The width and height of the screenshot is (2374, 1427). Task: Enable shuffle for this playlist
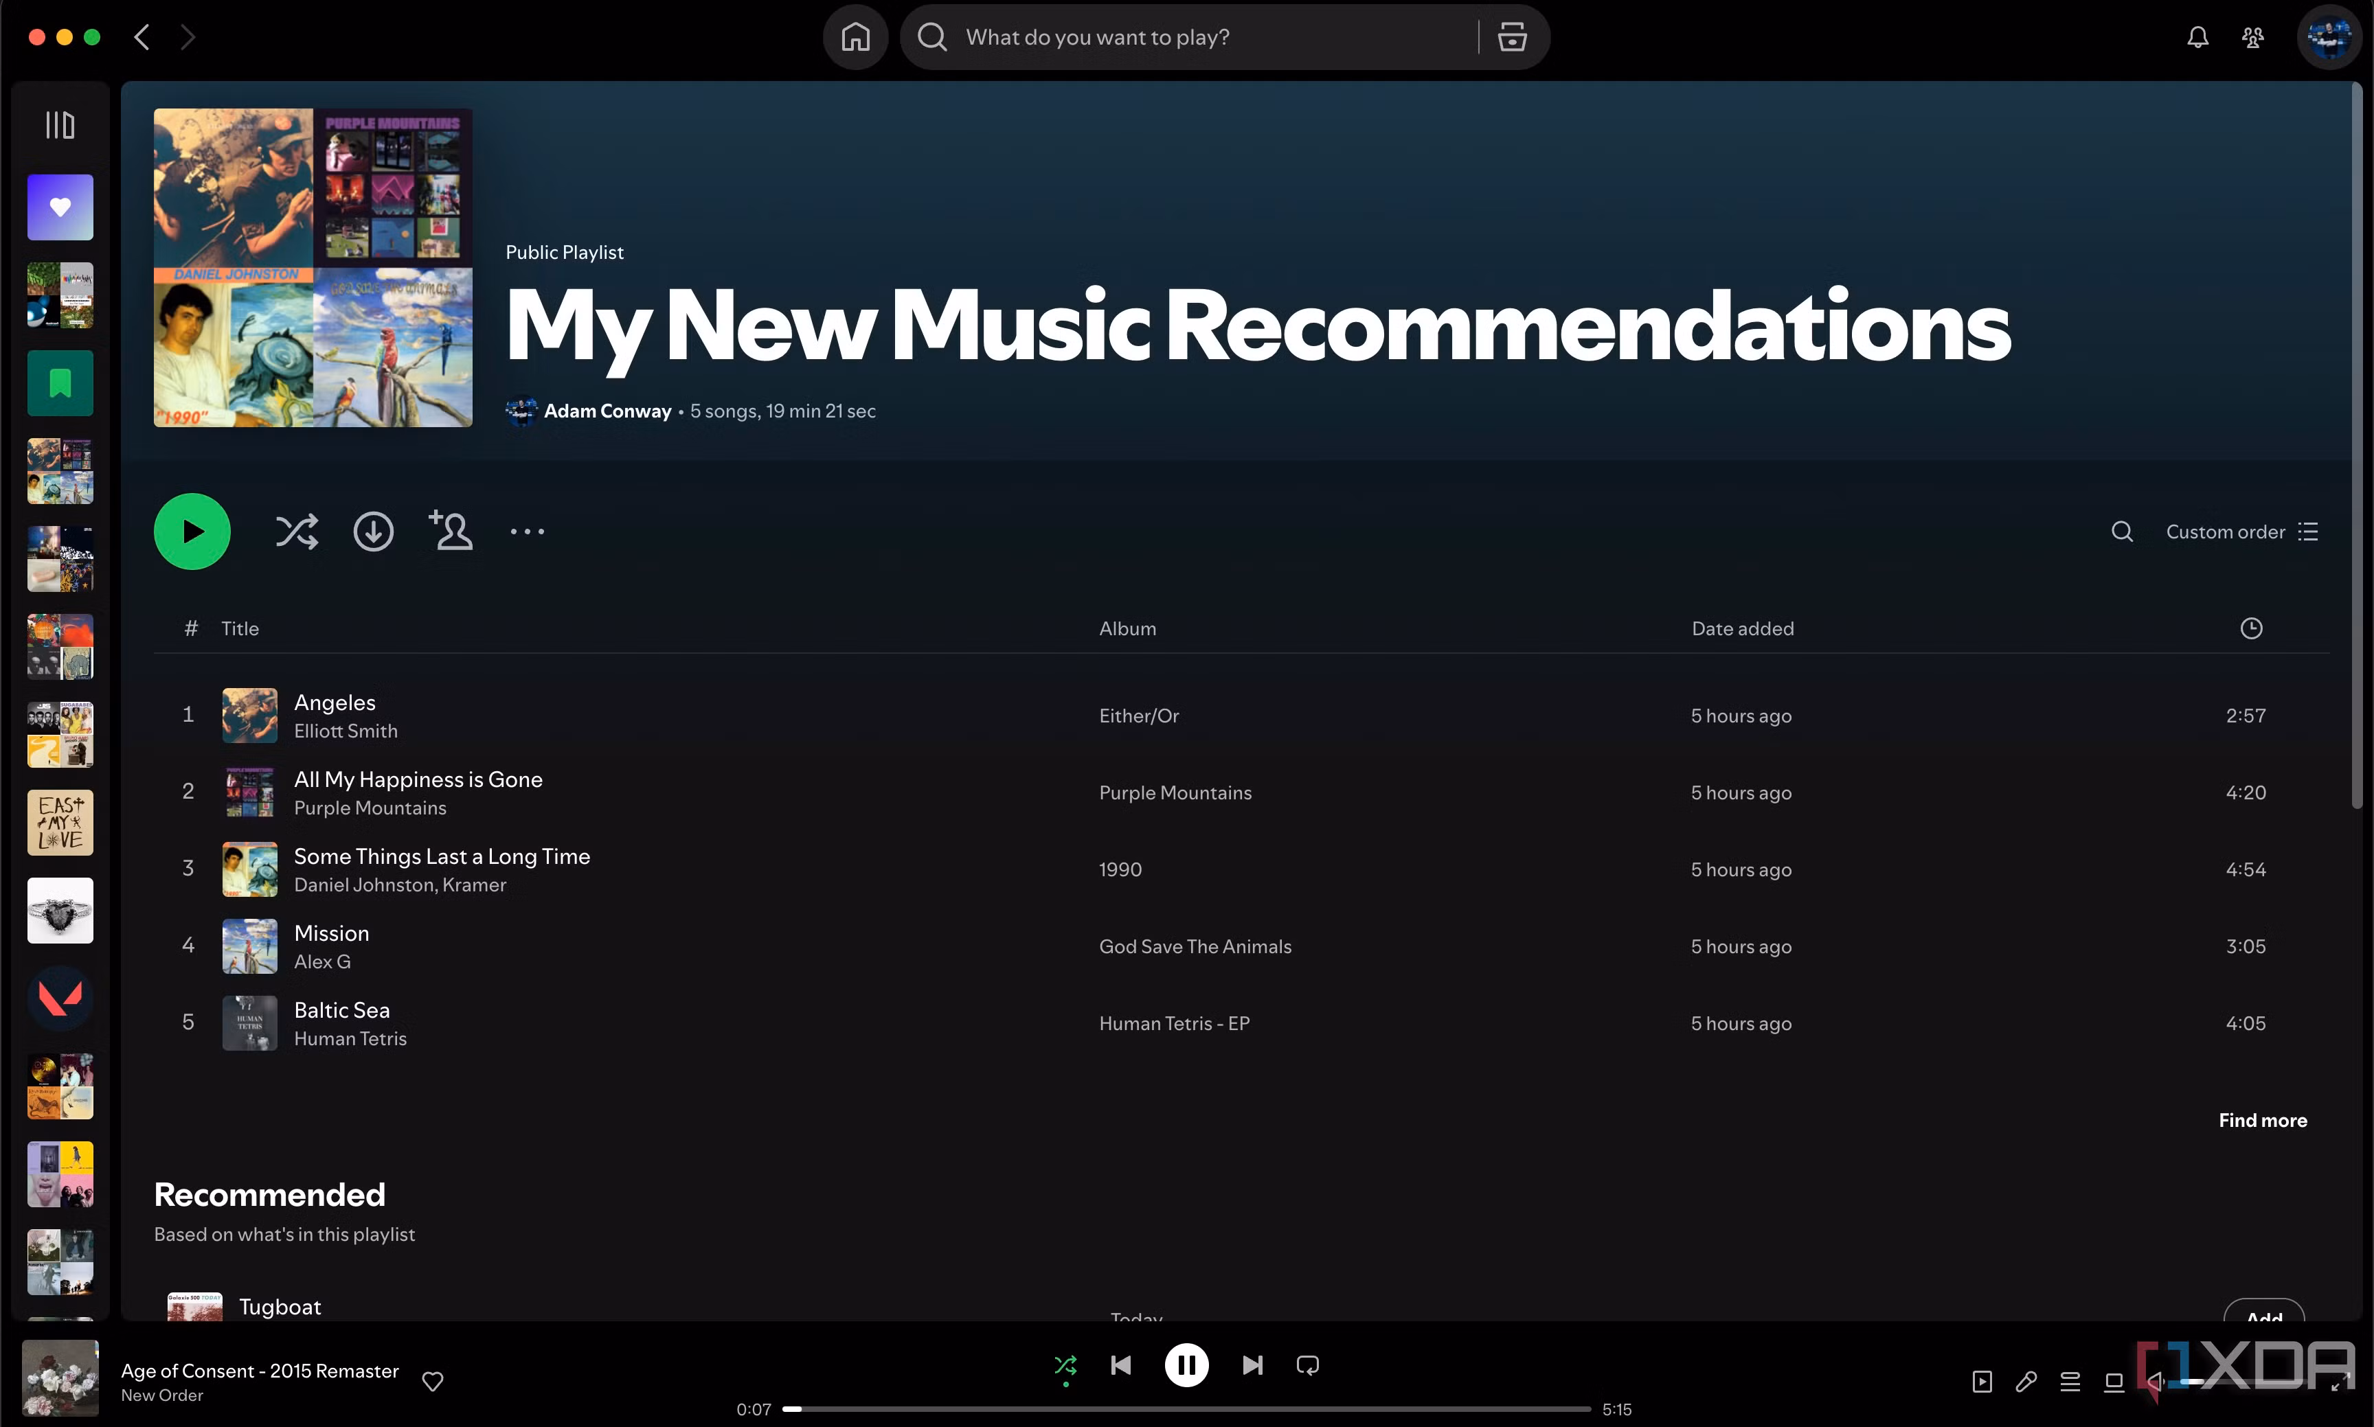coord(296,532)
